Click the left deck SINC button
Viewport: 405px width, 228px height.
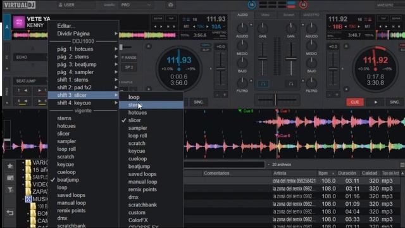pyautogui.click(x=198, y=102)
